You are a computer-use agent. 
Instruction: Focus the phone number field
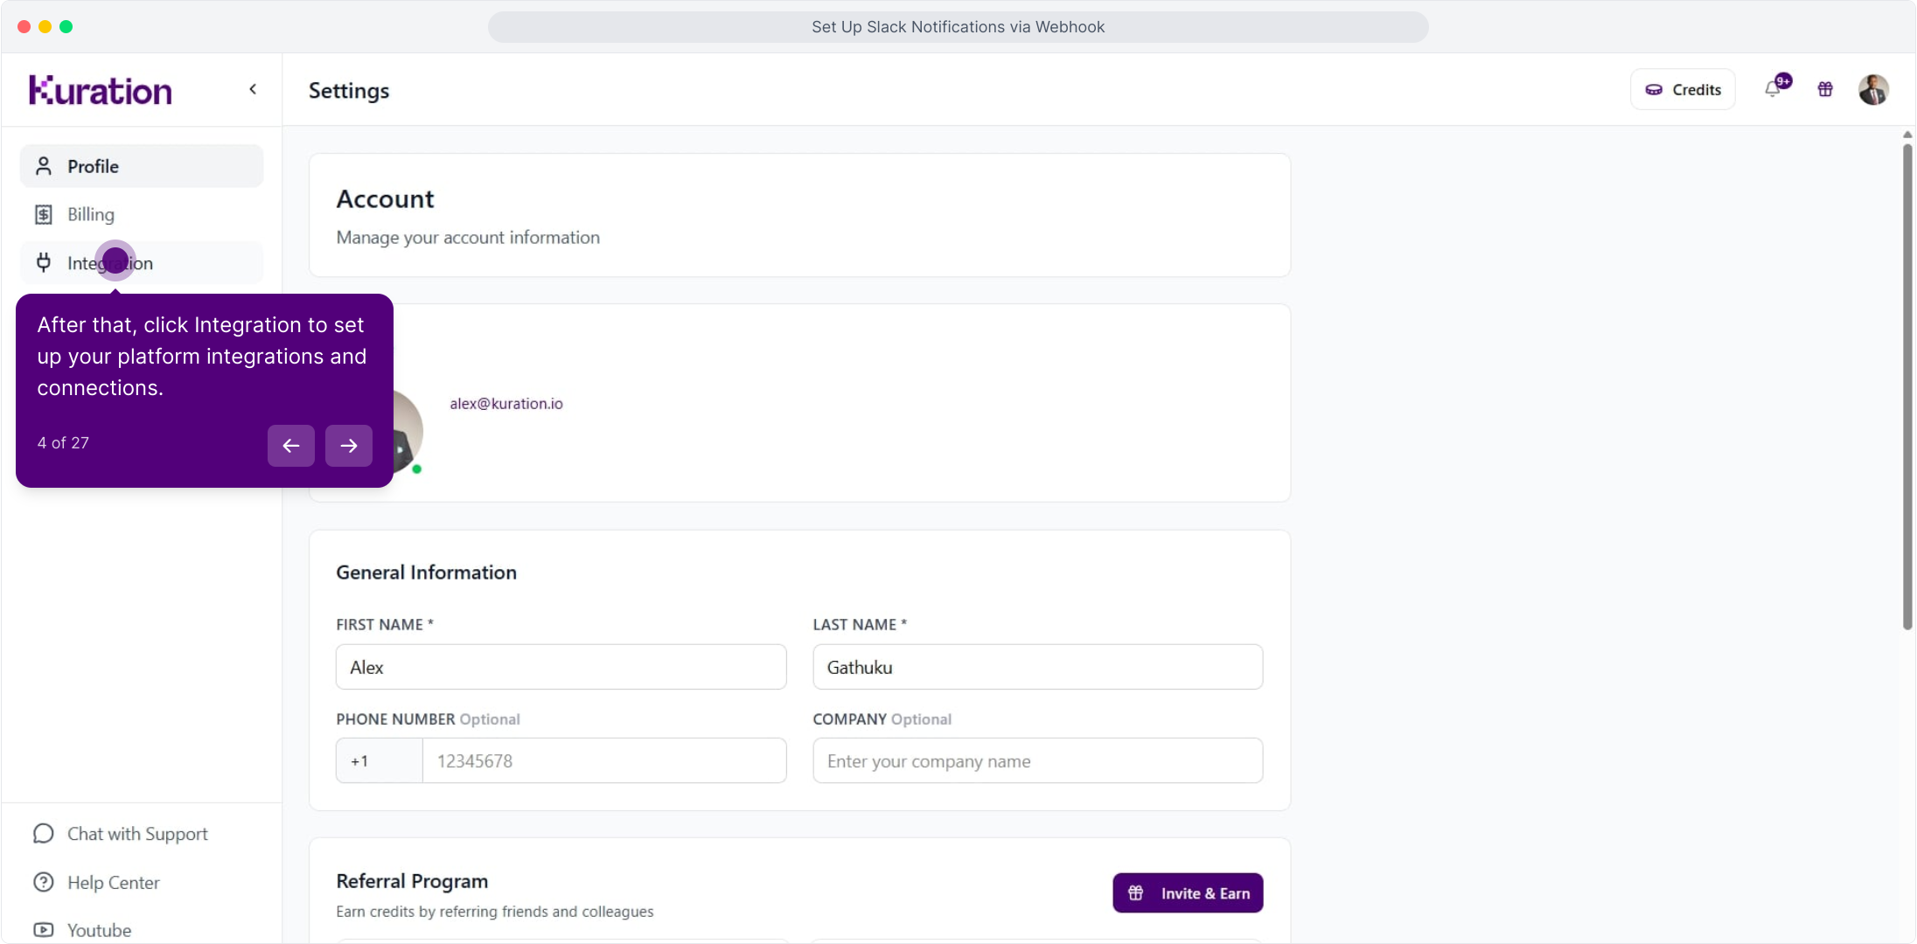604,760
